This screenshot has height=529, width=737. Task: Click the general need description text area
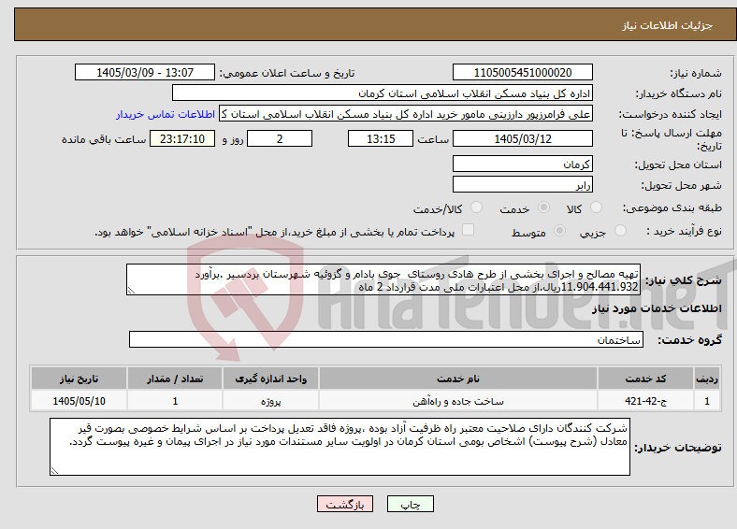383,279
